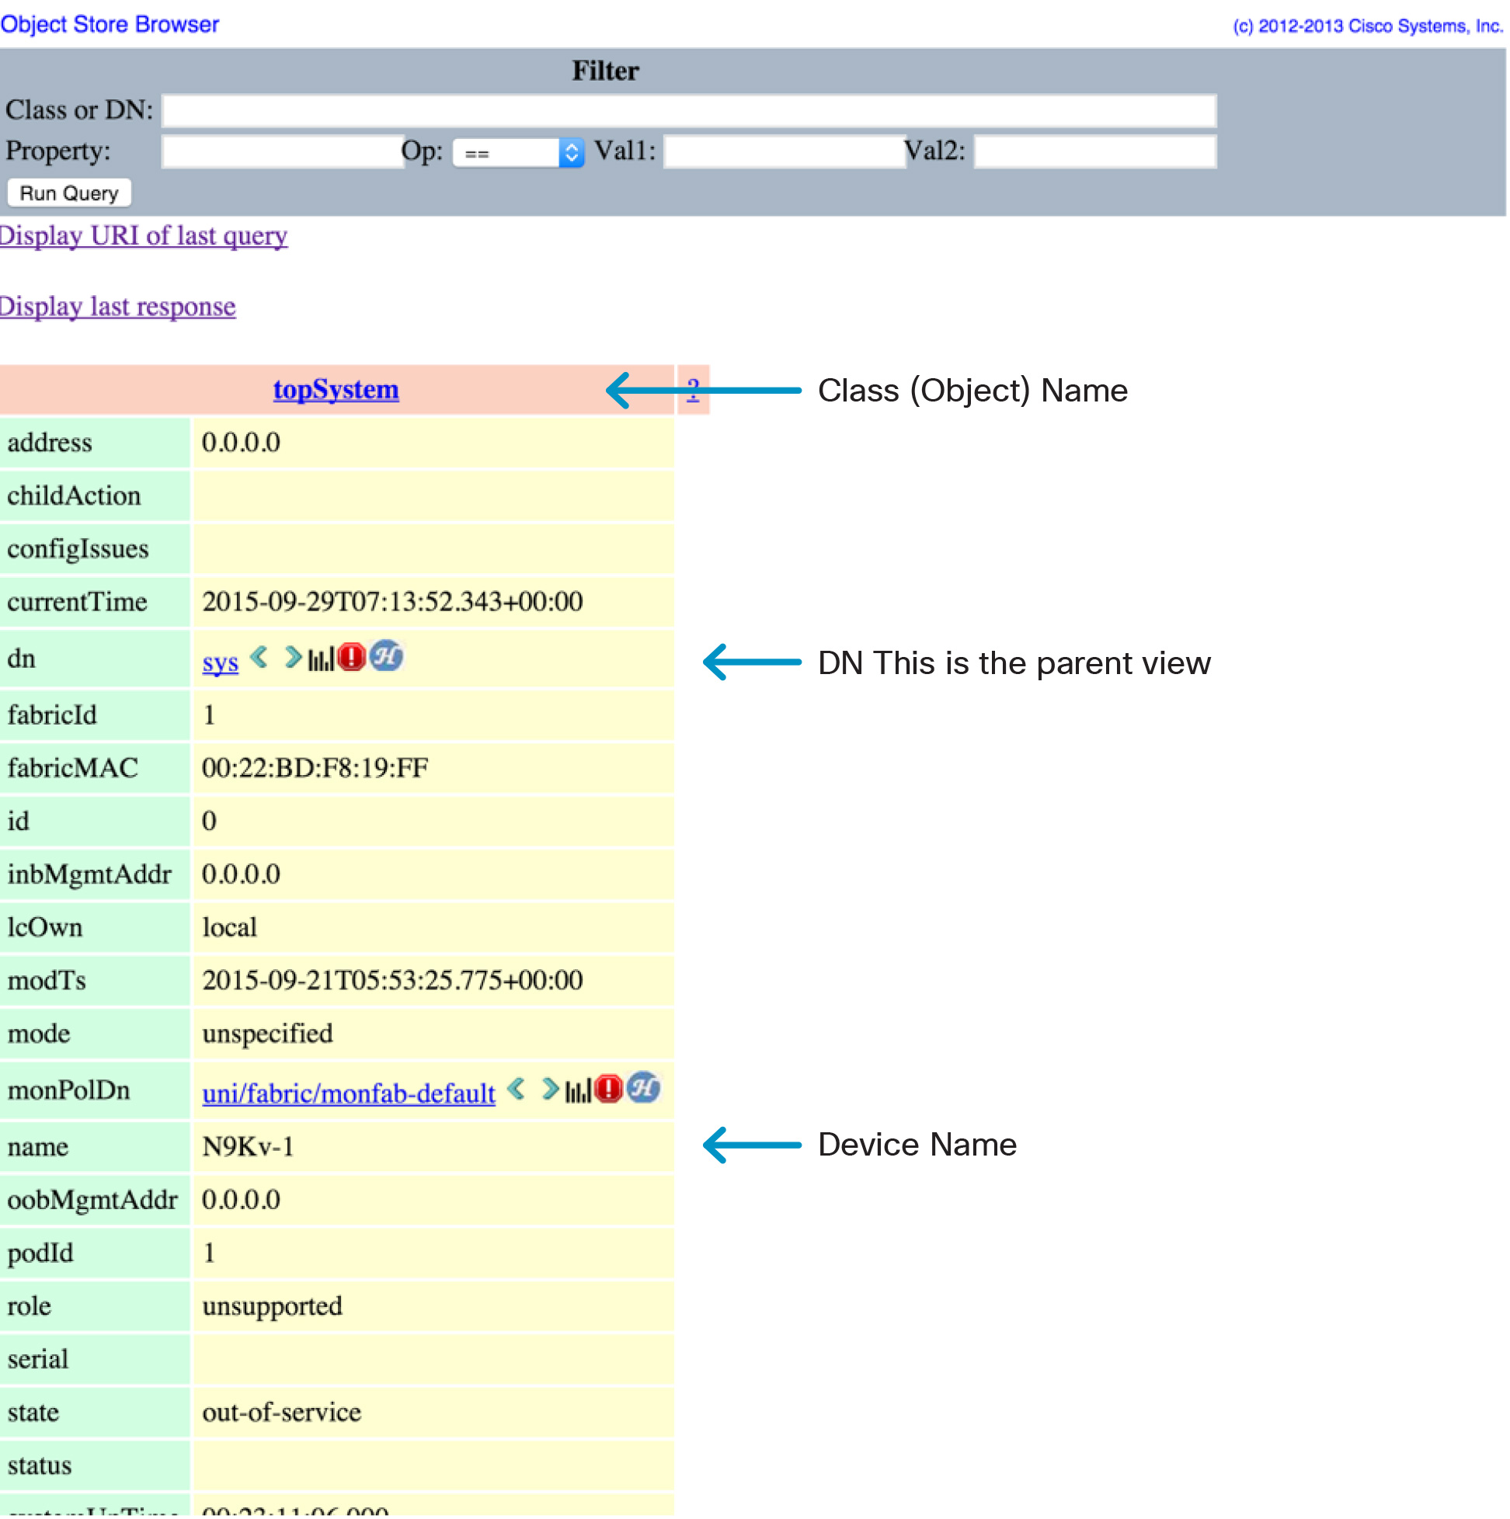
Task: Select modTs value 2015-09-21T05:53:25.775+00:00
Action: [x=392, y=980]
